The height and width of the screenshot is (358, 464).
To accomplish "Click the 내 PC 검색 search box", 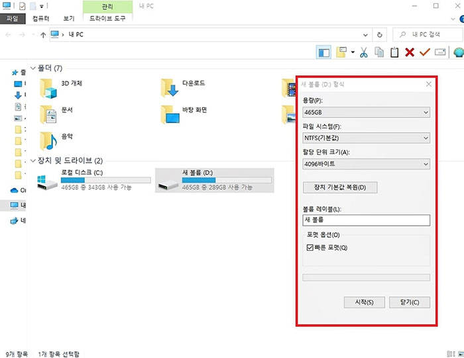I will [x=428, y=34].
